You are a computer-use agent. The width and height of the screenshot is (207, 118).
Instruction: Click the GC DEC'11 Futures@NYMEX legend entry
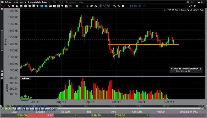[x=185, y=69]
